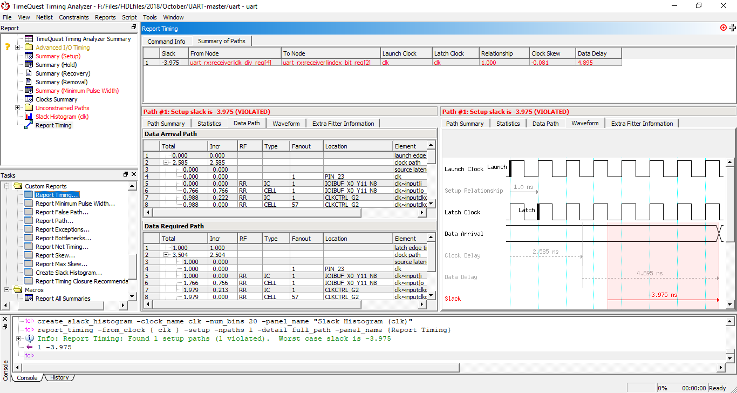
Task: Click the Report False Path task icon
Action: (x=29, y=212)
